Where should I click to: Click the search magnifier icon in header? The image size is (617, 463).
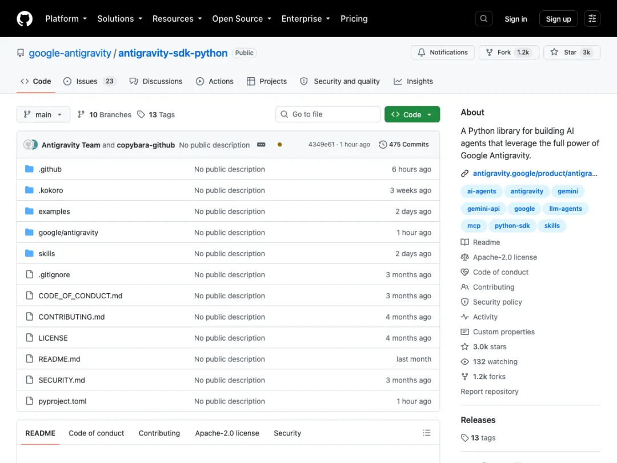(x=484, y=18)
